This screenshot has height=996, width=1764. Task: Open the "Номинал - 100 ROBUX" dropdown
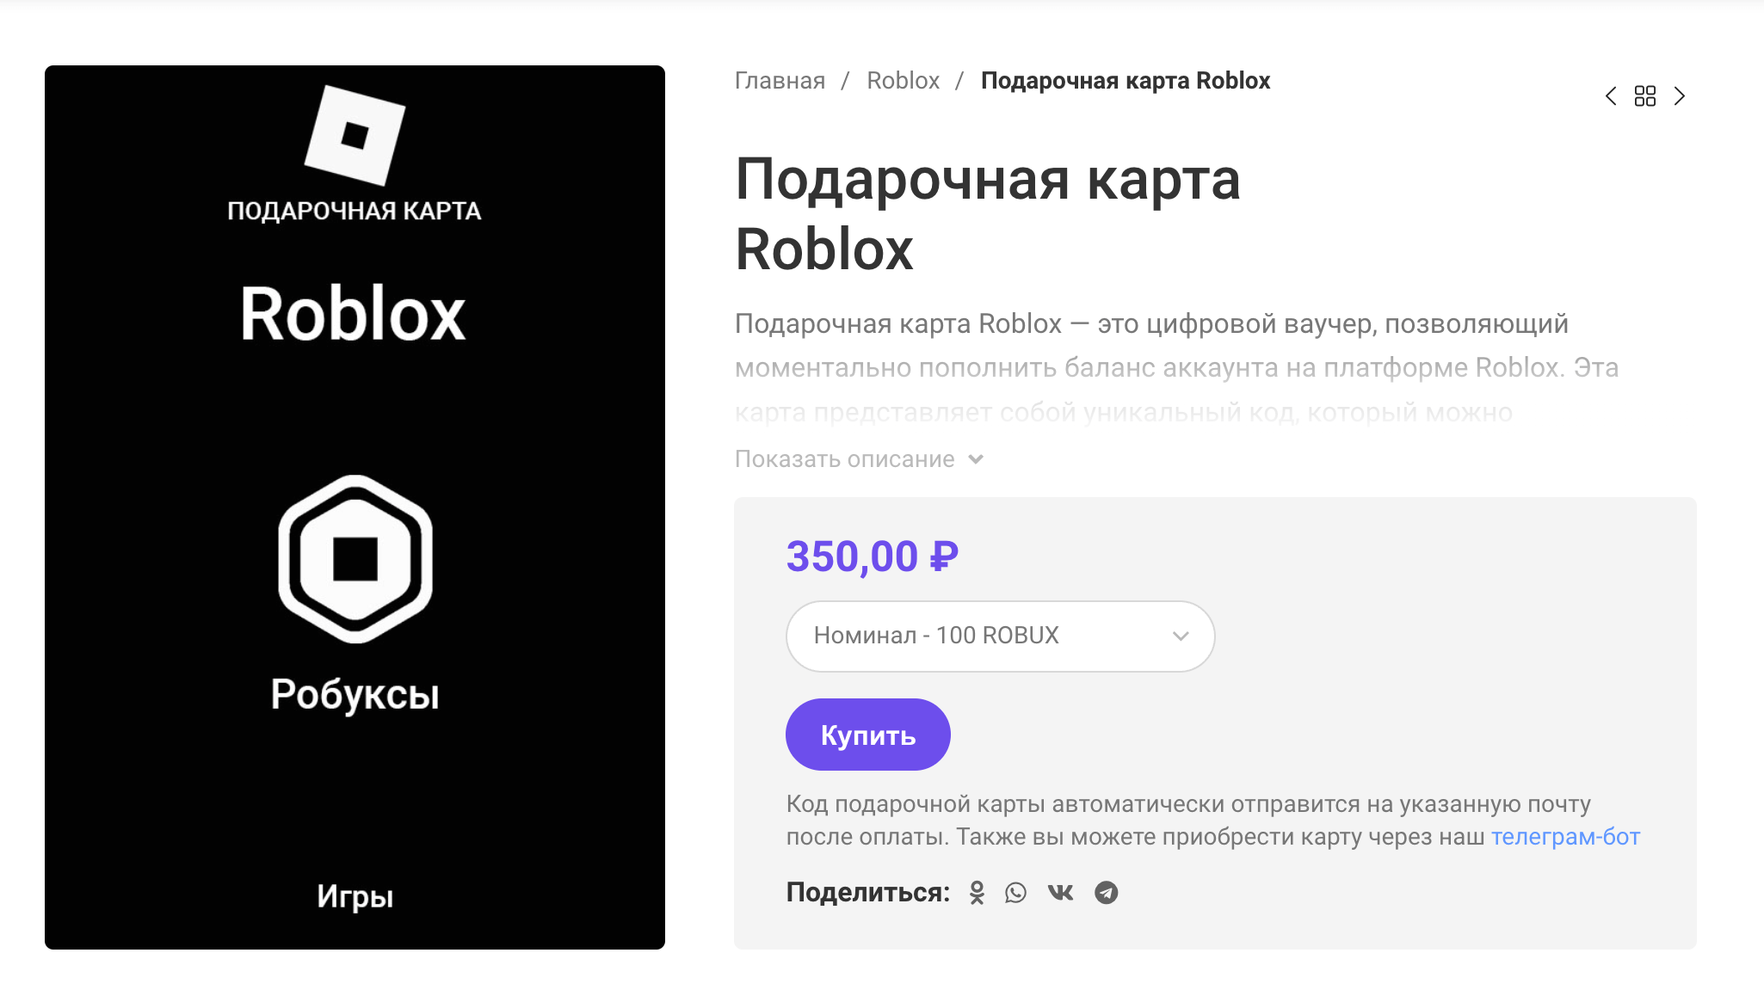coord(1000,636)
